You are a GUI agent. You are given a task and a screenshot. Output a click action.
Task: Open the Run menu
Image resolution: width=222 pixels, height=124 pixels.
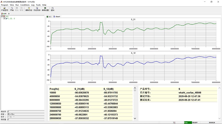pos(17,5)
